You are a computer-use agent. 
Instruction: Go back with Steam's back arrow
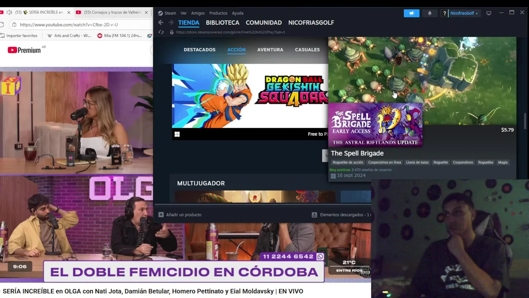coord(161,23)
